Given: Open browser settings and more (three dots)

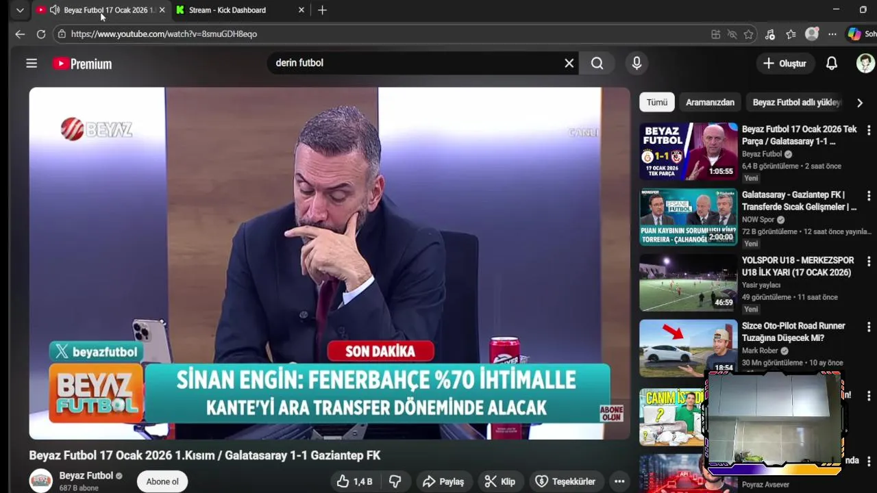Looking at the screenshot, I should [x=832, y=34].
